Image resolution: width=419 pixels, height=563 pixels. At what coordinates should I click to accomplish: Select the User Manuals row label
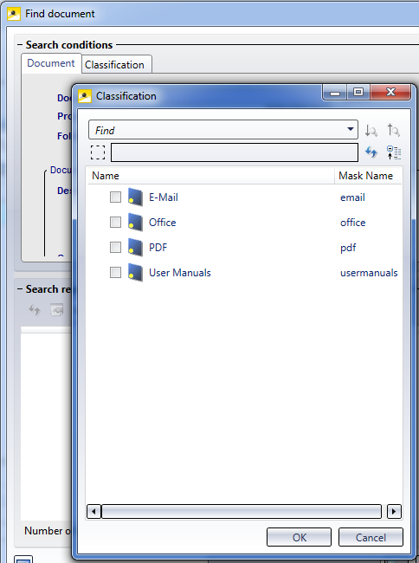pos(180,273)
